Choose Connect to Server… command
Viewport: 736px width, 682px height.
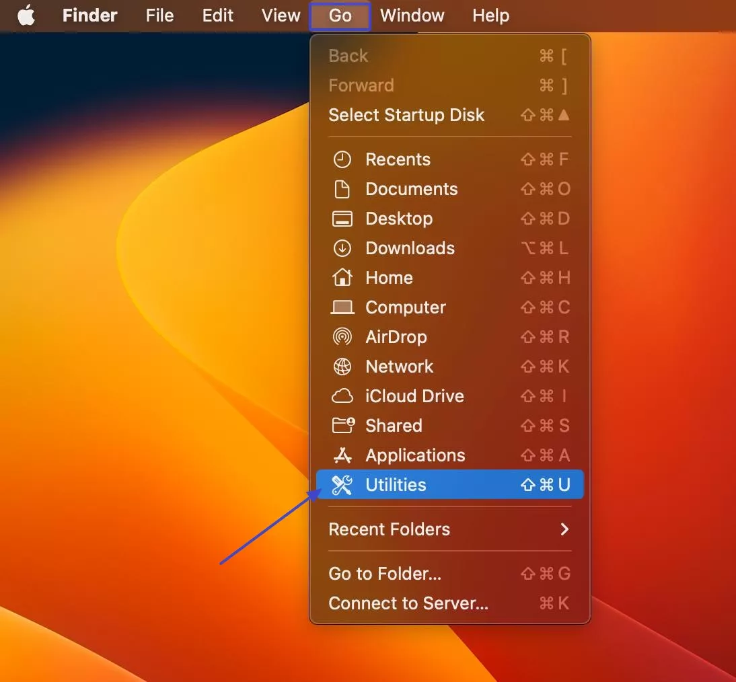(449, 603)
